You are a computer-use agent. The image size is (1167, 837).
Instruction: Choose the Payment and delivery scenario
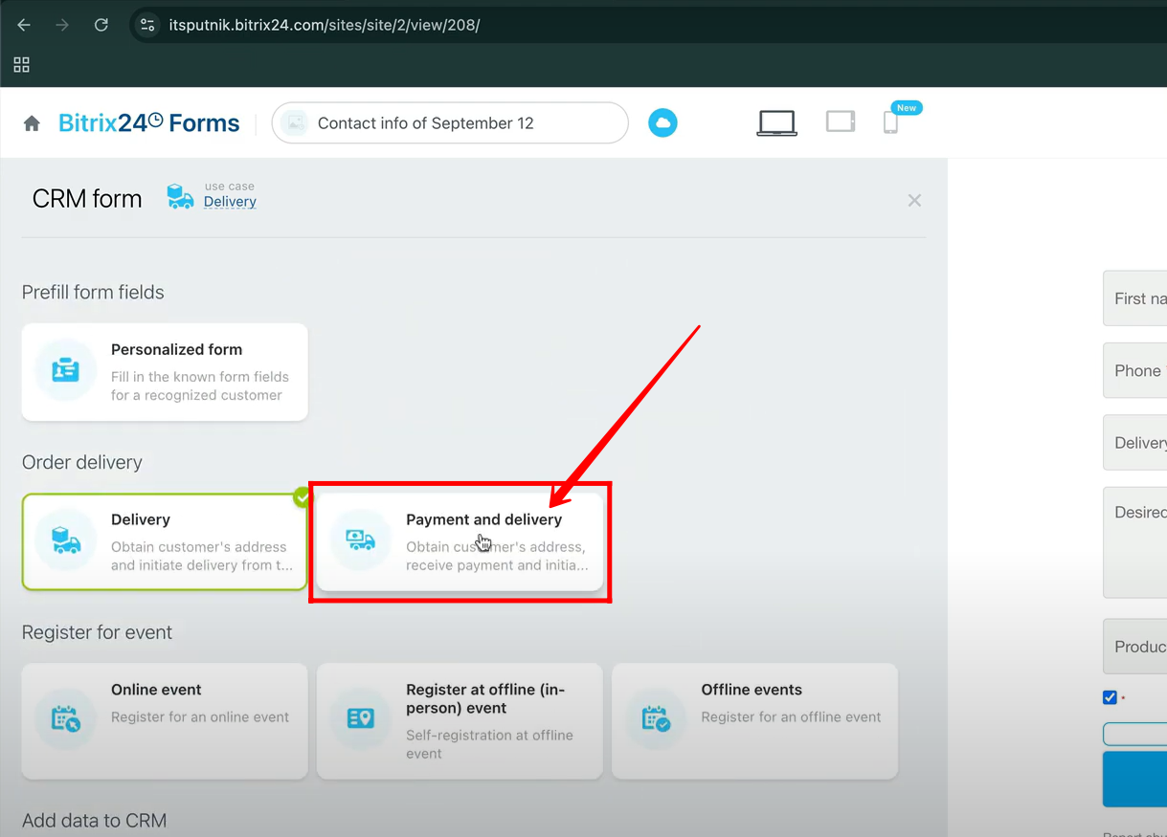pos(460,541)
